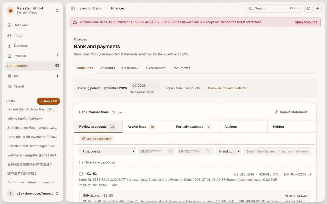
Task: Expand the e2e+showcase user account menu
Action: (x=57, y=193)
